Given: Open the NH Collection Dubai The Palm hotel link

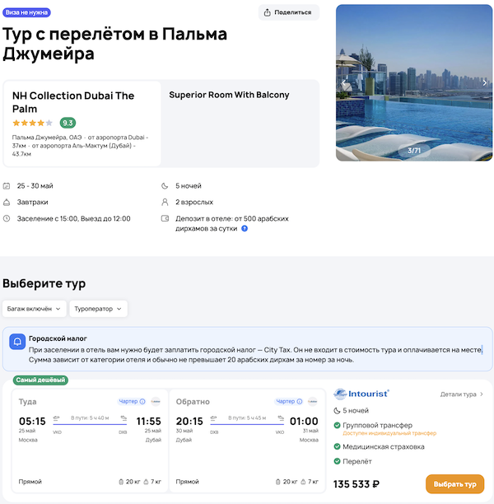Looking at the screenshot, I should click(x=73, y=102).
